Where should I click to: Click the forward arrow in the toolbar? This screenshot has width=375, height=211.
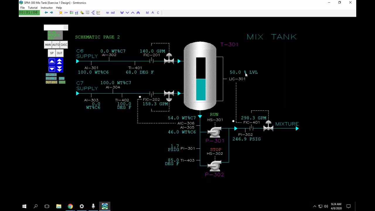click(x=51, y=13)
